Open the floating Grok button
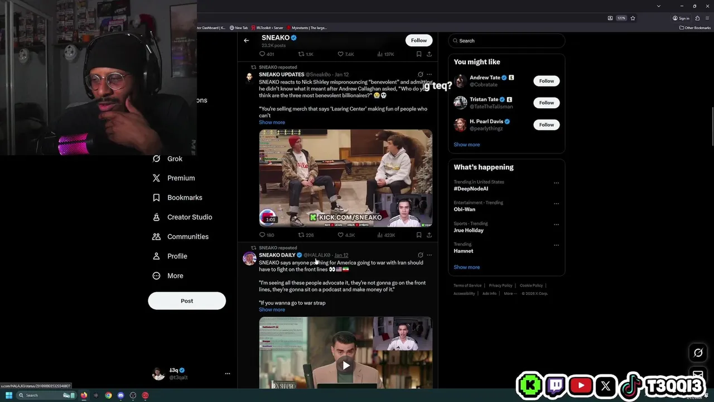 698,352
